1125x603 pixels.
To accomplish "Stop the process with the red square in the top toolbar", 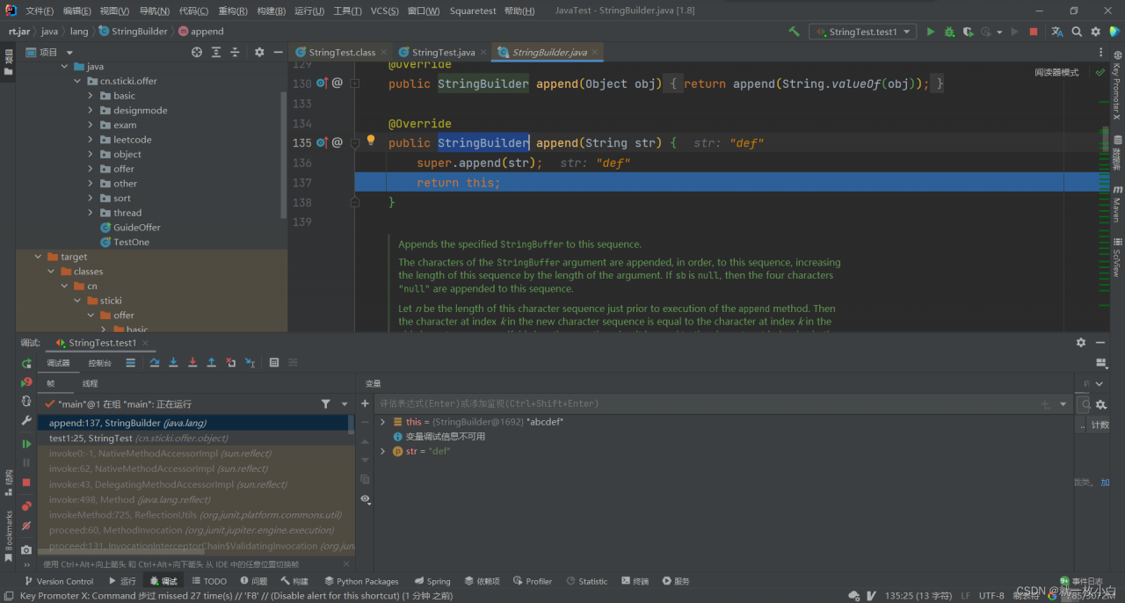I will [1034, 31].
